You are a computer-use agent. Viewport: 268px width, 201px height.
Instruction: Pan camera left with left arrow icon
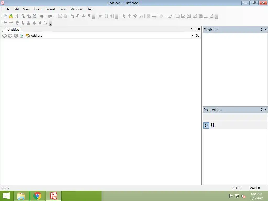point(5,23)
